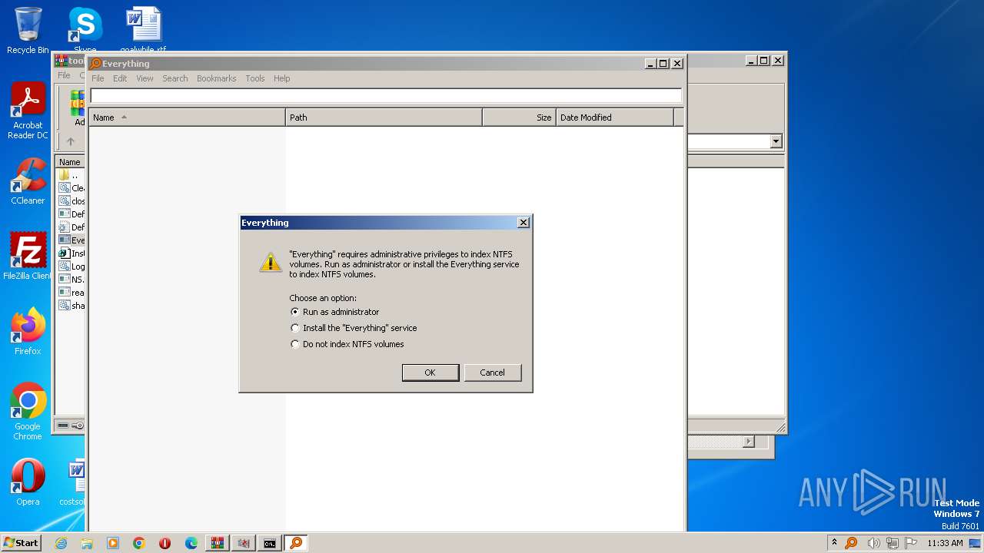Image resolution: width=984 pixels, height=553 pixels.
Task: Close the Everything privileges dialog
Action: [x=524, y=223]
